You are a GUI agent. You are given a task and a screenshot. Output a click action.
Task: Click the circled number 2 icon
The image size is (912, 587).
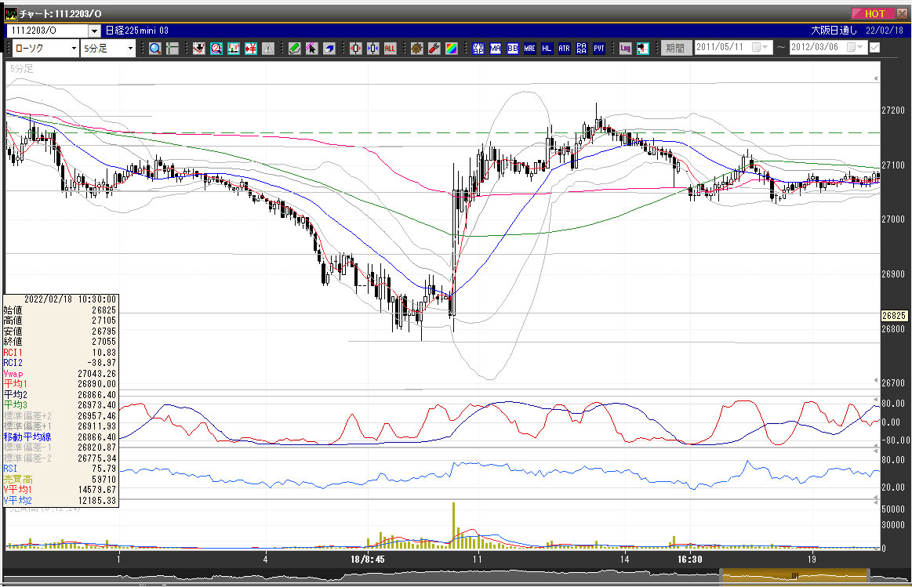pyautogui.click(x=216, y=49)
